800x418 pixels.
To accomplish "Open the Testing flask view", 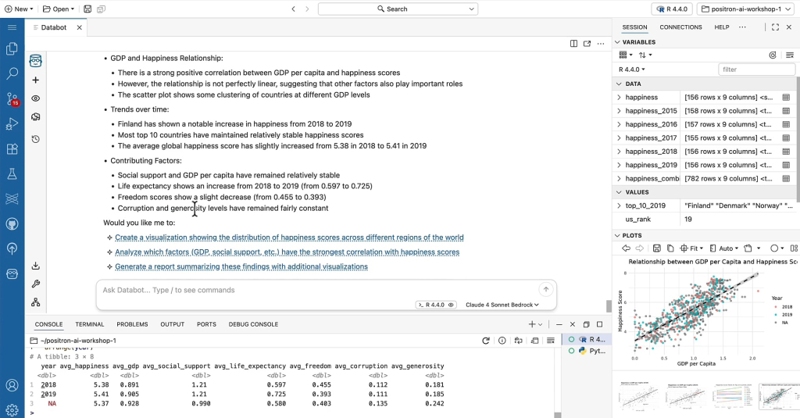I will pyautogui.click(x=12, y=173).
